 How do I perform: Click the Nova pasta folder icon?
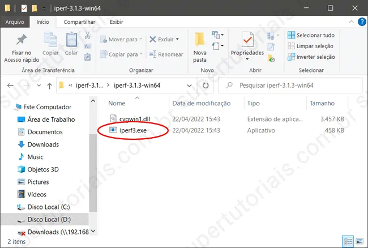tap(200, 41)
